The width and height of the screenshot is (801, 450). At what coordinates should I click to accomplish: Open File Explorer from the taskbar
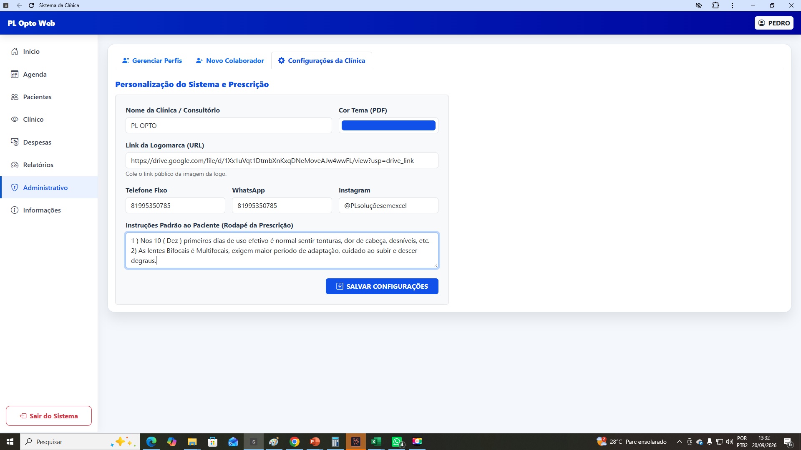click(x=192, y=442)
